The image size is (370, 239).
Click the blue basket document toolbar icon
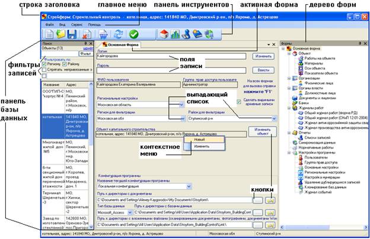tap(103, 35)
